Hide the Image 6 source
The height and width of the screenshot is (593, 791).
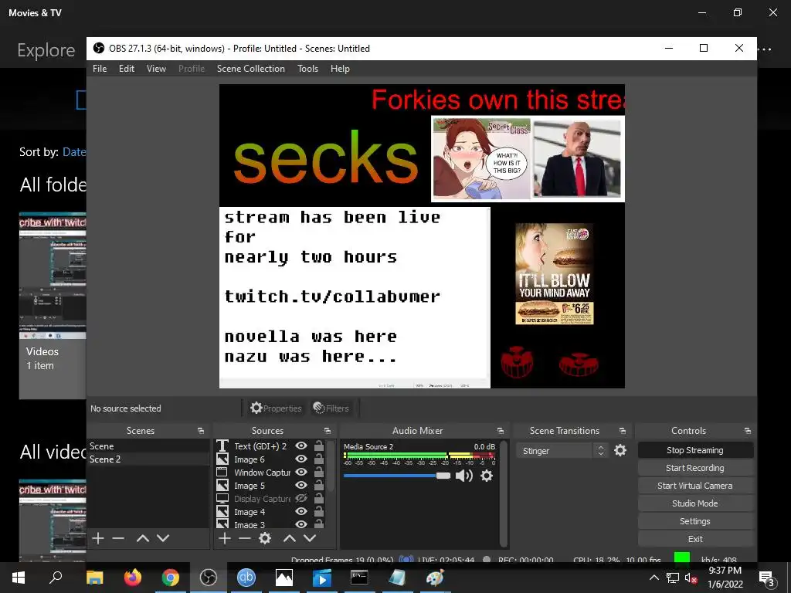click(301, 459)
